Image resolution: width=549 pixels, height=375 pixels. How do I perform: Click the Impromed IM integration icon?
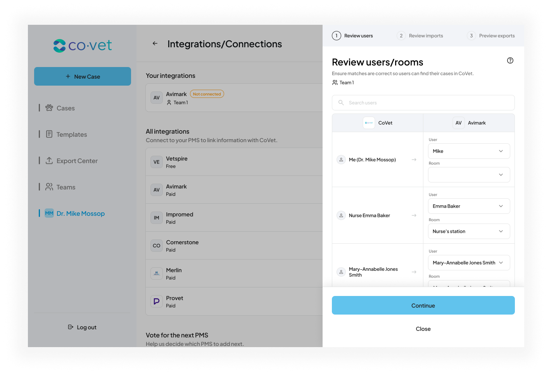point(157,218)
